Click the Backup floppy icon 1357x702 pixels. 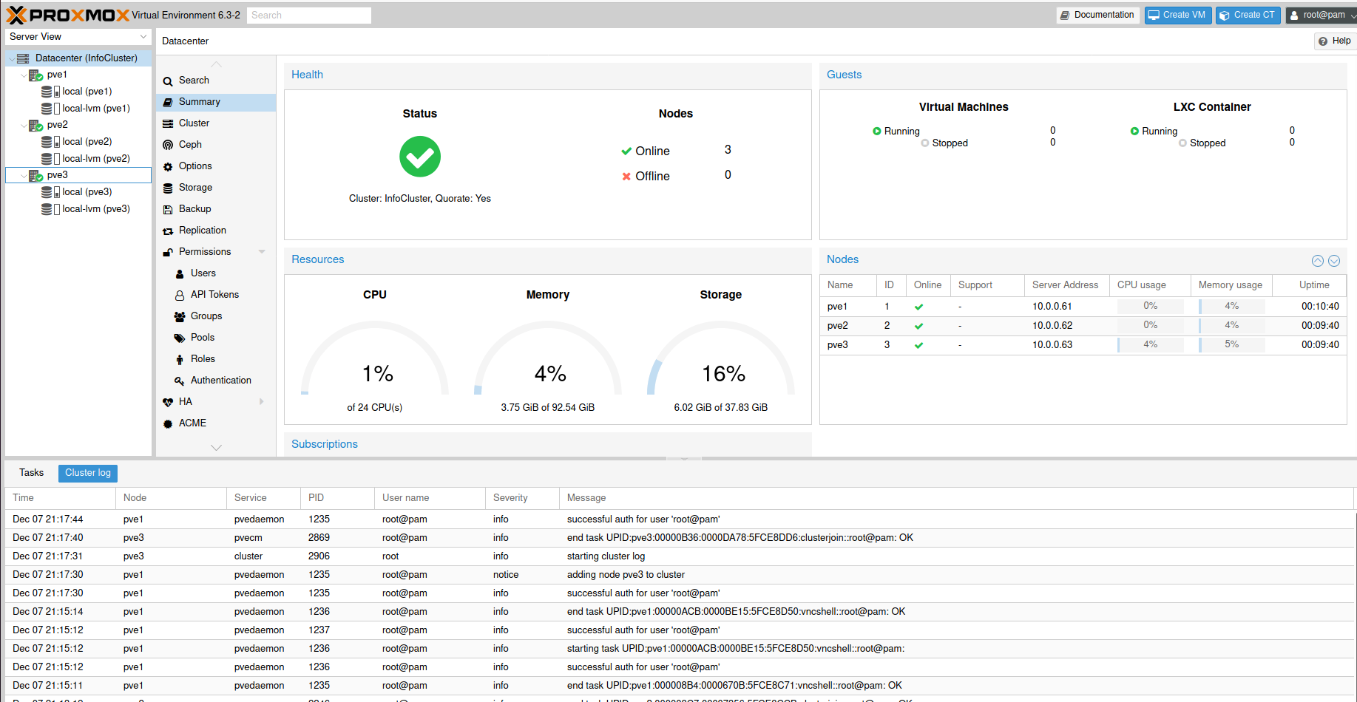(x=168, y=210)
